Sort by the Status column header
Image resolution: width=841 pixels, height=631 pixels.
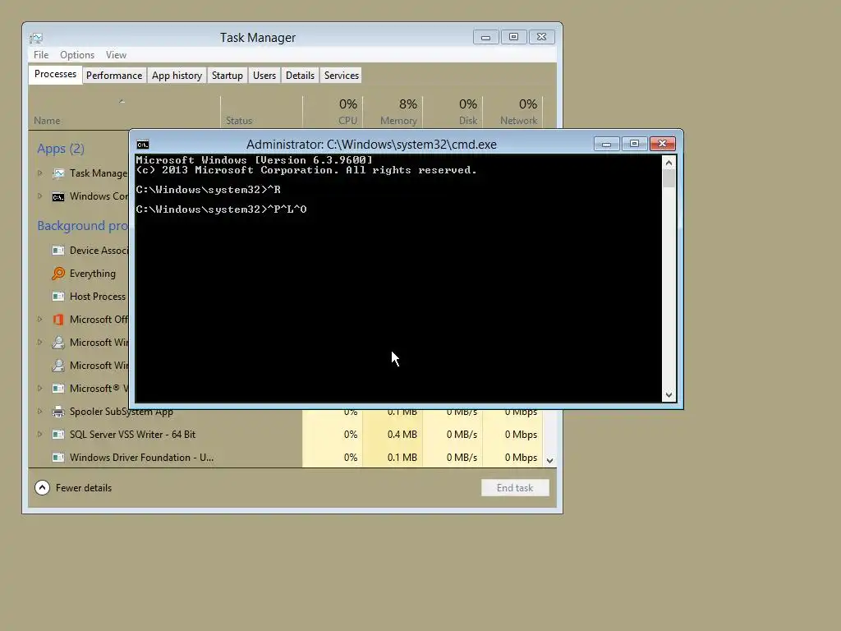(262, 113)
